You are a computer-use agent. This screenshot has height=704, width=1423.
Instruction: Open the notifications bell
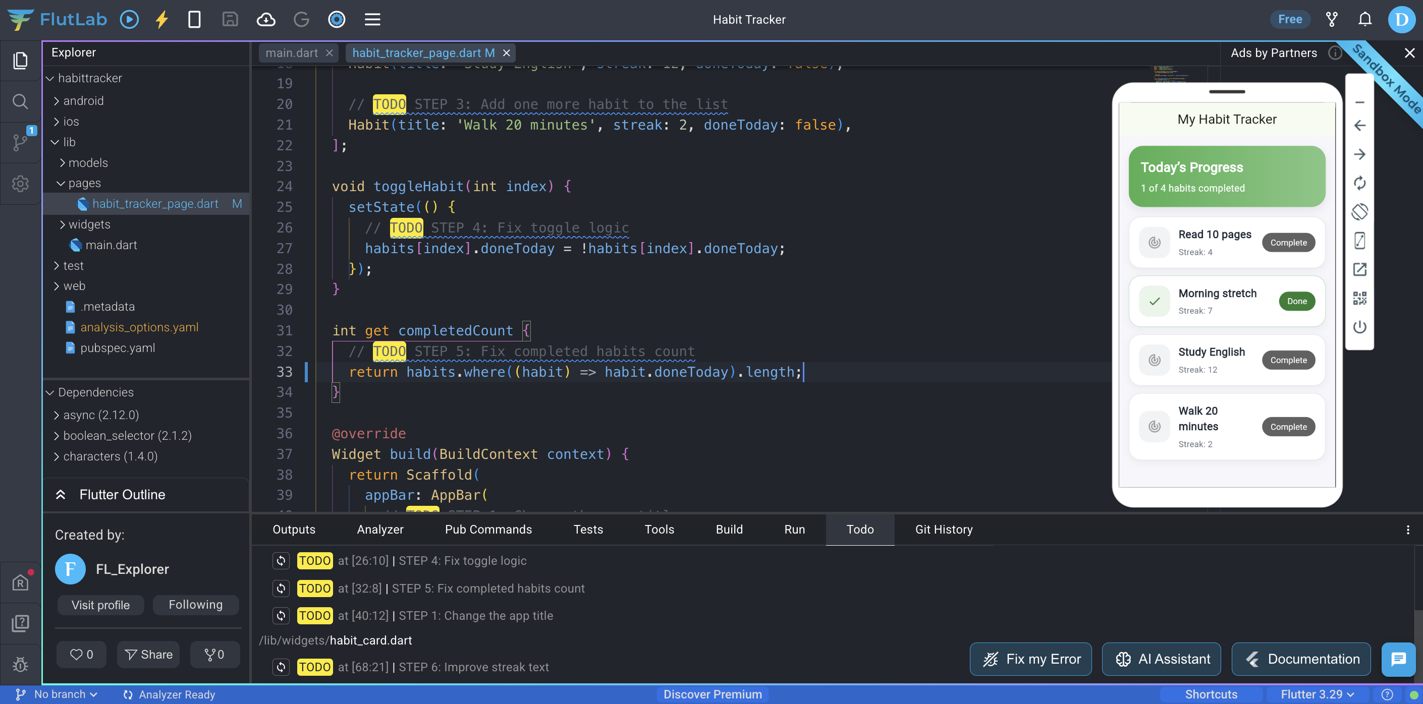tap(1364, 20)
